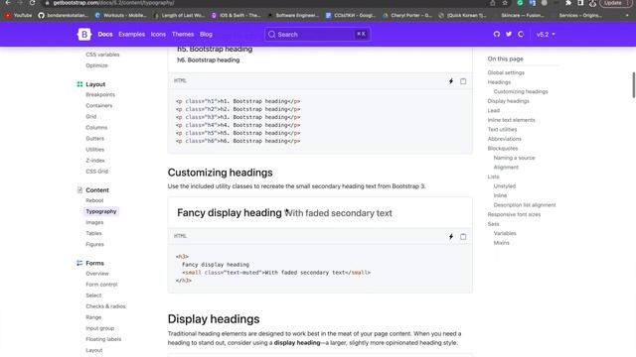Screen dimensions: 636x357
Task: Click the StackBlitz lightning icon above h3 code
Action: (x=450, y=237)
